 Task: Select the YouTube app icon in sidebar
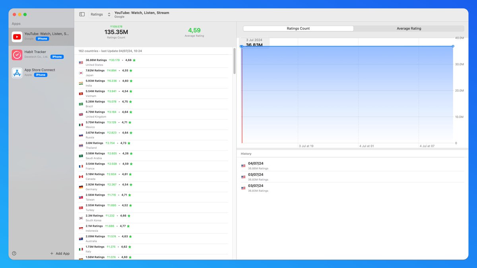[17, 37]
